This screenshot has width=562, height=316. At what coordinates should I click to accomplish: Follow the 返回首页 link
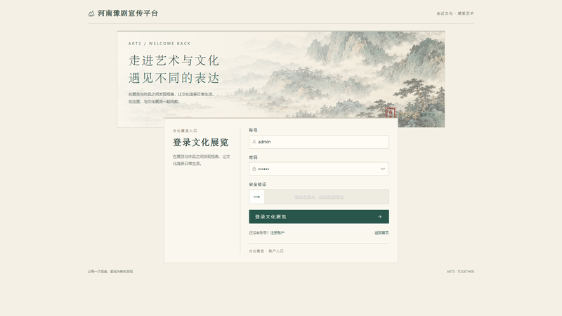(381, 233)
